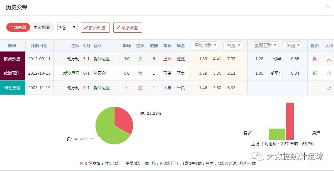The image size is (334, 171).
Task: Click the 欧洲预选 tag in the 2013-09-11 row
Action: (x=12, y=59)
